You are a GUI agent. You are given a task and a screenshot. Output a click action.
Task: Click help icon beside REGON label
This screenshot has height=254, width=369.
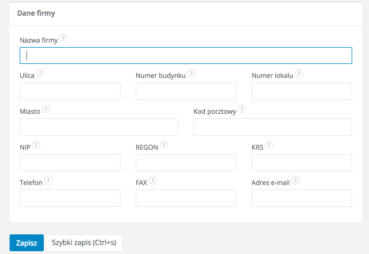(164, 145)
